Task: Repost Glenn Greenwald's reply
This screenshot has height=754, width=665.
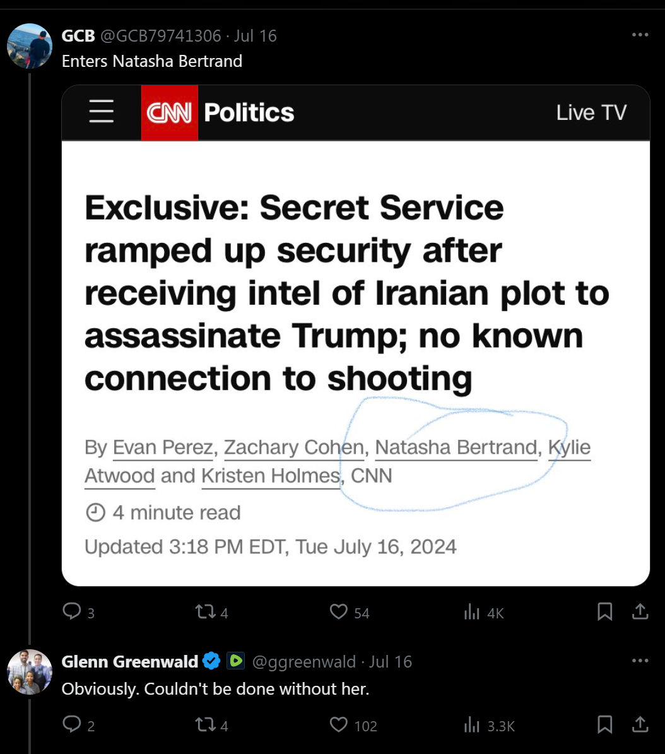Action: click(x=204, y=724)
